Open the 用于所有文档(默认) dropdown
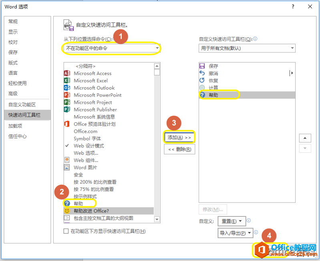The height and width of the screenshot is (261, 320). 247,48
